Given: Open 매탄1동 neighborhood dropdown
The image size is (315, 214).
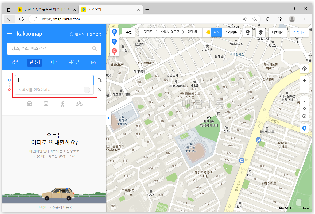Looking at the screenshot, I should [192, 32].
